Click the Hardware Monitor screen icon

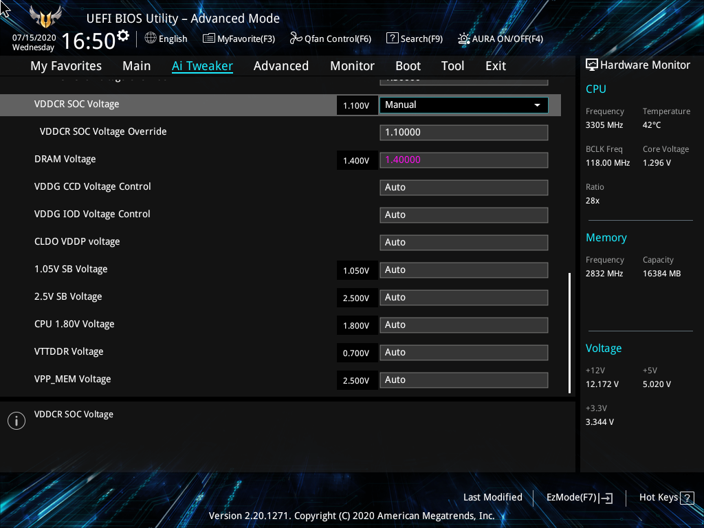pyautogui.click(x=592, y=65)
